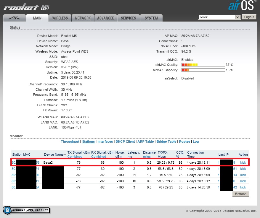This screenshot has height=218, width=260.
Task: Click RX Signal Combined header link
Action: (99, 157)
